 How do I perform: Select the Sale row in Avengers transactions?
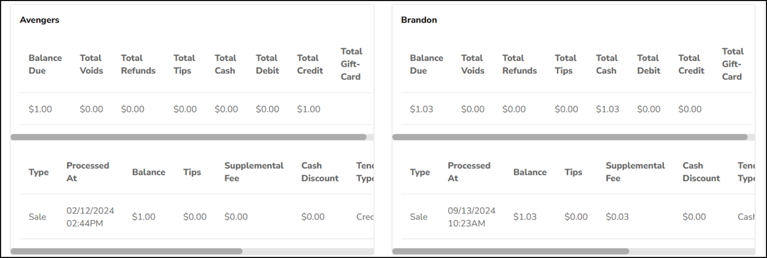(x=37, y=217)
